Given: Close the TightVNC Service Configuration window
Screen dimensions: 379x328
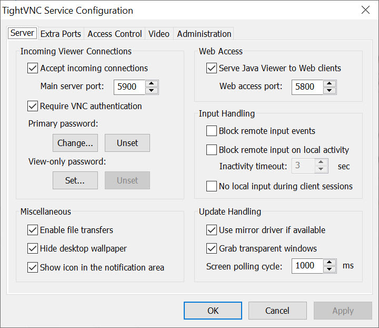Looking at the screenshot, I should pyautogui.click(x=365, y=10).
